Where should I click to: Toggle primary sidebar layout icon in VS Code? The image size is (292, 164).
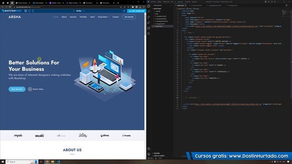266,2
